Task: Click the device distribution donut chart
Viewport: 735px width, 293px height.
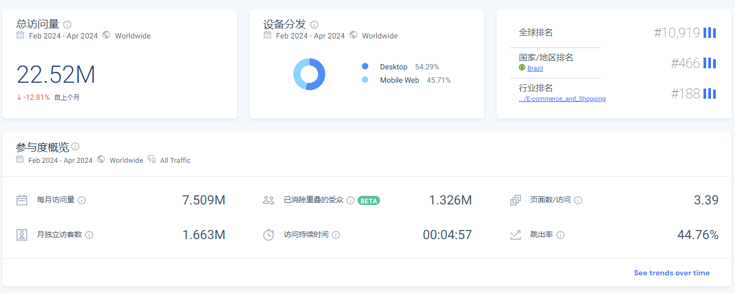Action: 309,74
